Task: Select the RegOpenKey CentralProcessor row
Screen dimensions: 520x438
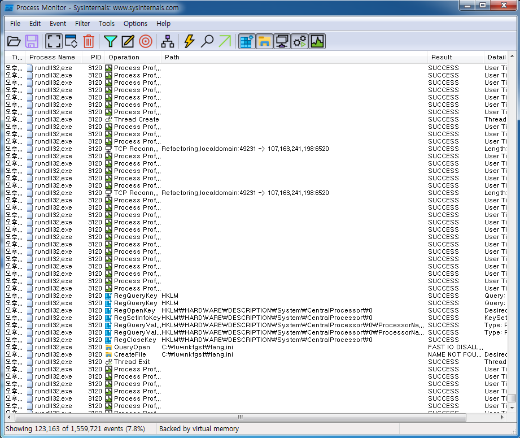Action: 256,310
